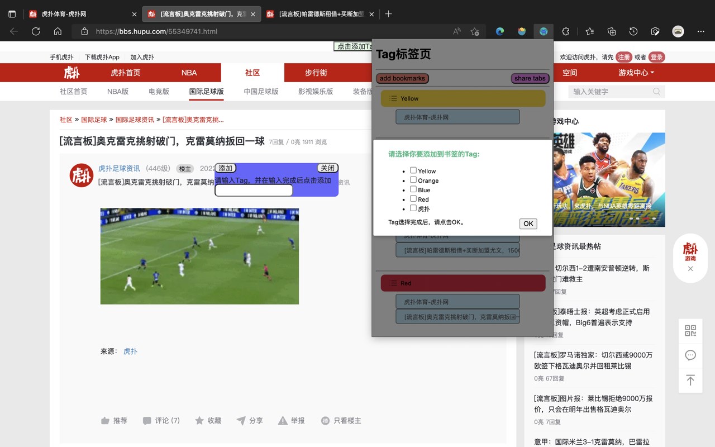Open 虎扑足球资讯 author link

pyautogui.click(x=119, y=168)
